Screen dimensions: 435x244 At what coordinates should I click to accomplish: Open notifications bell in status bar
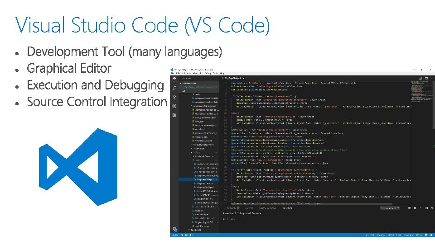tap(431, 235)
